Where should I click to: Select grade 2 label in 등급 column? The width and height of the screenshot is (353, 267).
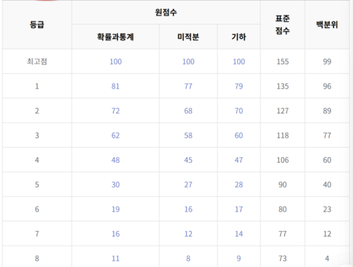37,110
